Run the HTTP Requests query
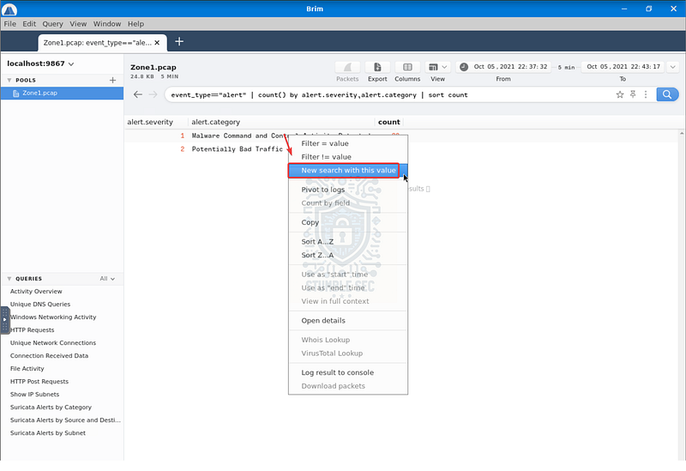This screenshot has width=686, height=471. pyautogui.click(x=32, y=330)
